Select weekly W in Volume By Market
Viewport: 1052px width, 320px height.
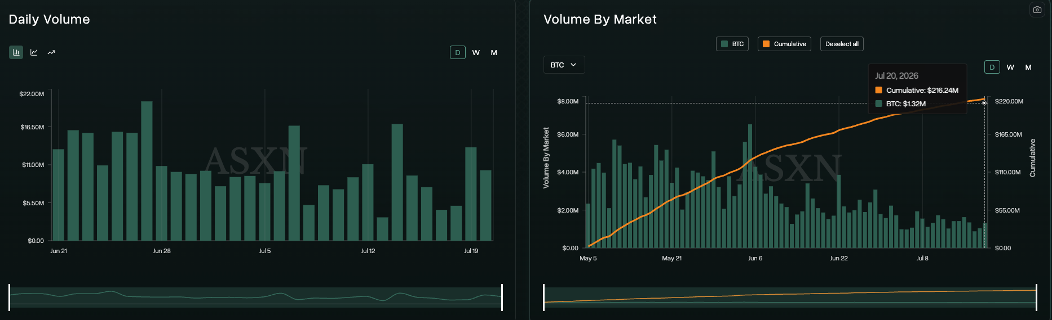click(1010, 67)
